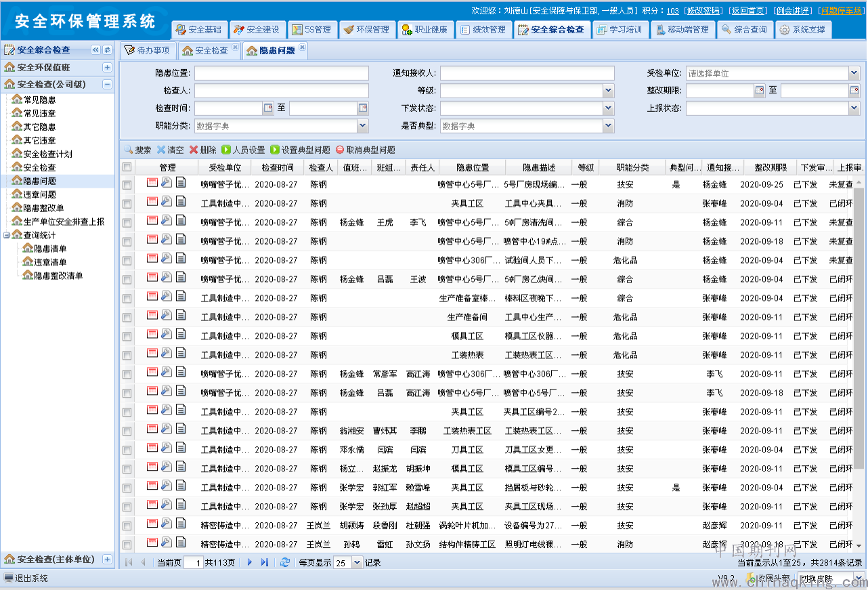The image size is (868, 590).
Task: Click document icon in 孙韩 row
Action: tap(181, 543)
